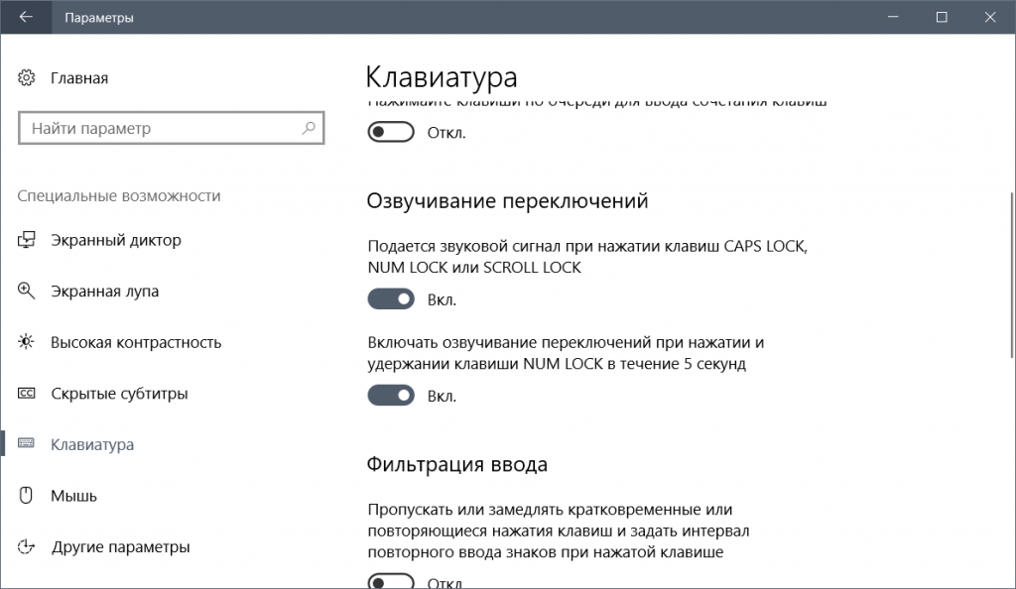Select Клавиатура in the sidebar
This screenshot has width=1016, height=589.
92,445
